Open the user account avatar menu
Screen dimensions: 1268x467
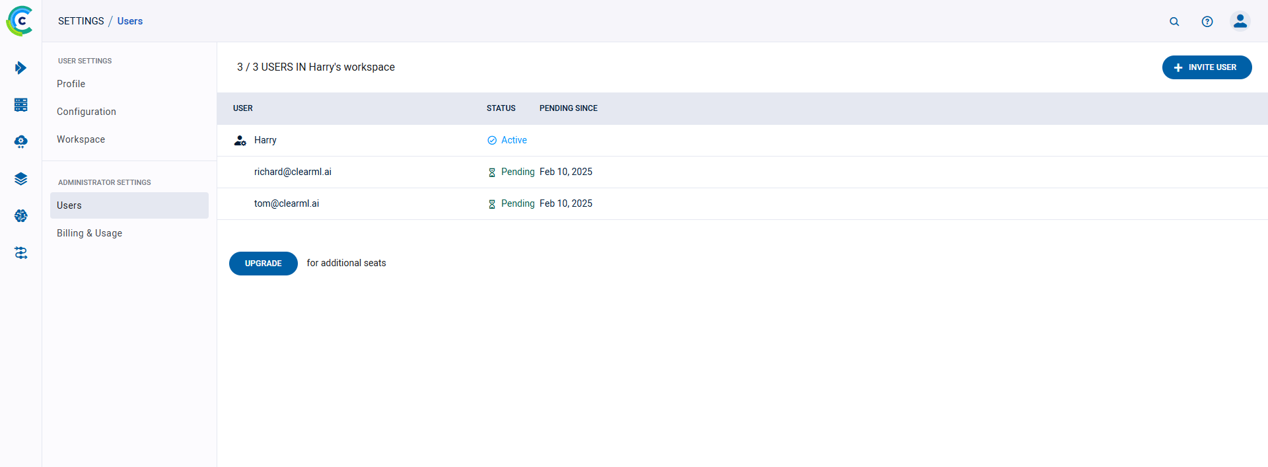1240,21
